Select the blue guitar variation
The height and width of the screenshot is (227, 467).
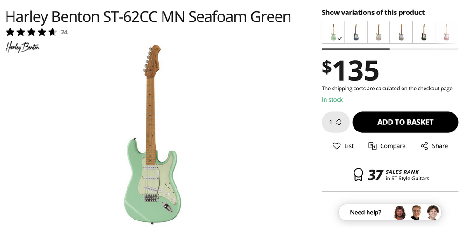pos(356,33)
